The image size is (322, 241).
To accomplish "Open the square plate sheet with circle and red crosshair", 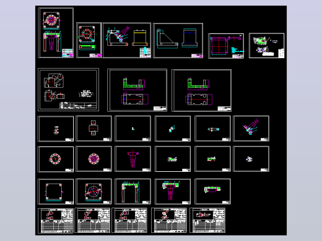I will [x=94, y=192].
